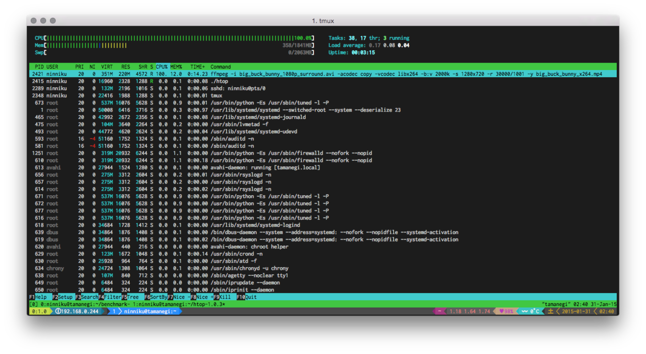Activate F3 Search in the footer

click(x=86, y=297)
